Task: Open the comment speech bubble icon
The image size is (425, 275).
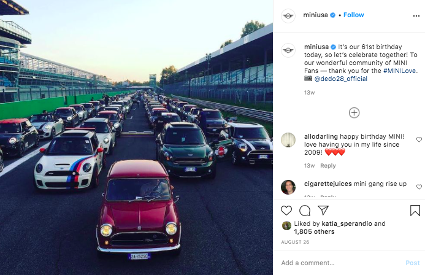Action: point(305,211)
